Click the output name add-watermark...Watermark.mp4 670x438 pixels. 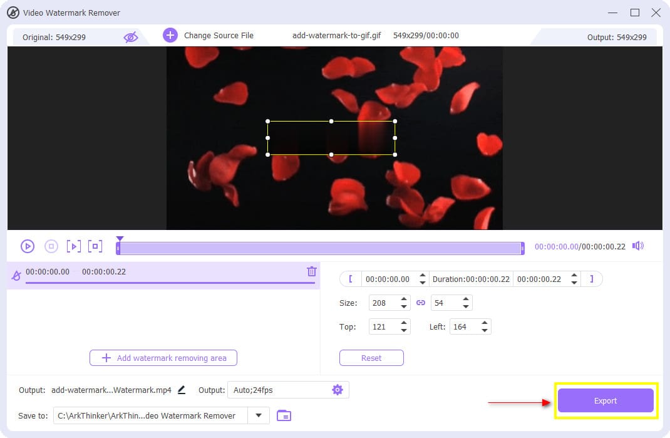111,390
